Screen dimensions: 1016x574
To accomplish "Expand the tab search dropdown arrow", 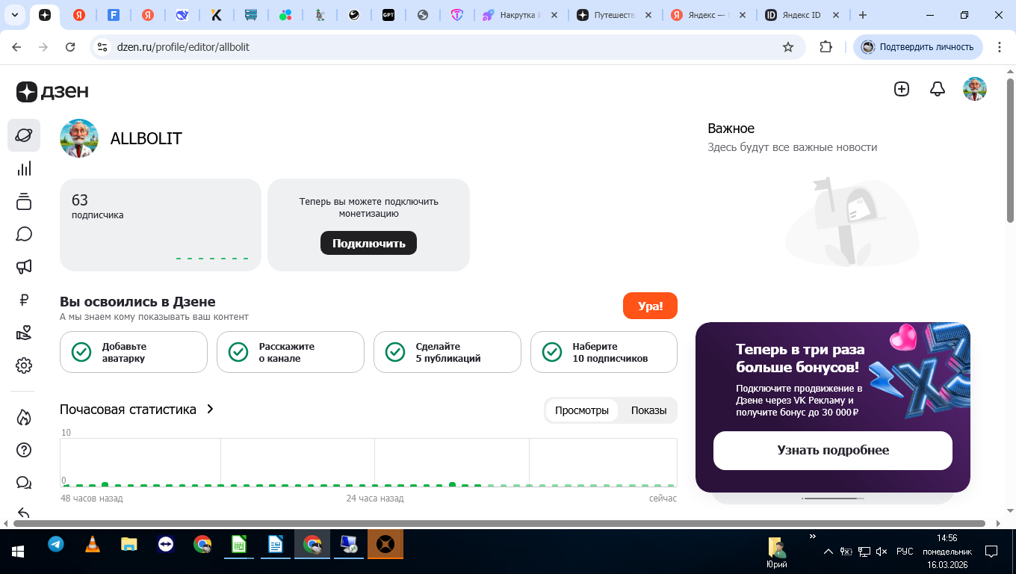I will pos(15,15).
